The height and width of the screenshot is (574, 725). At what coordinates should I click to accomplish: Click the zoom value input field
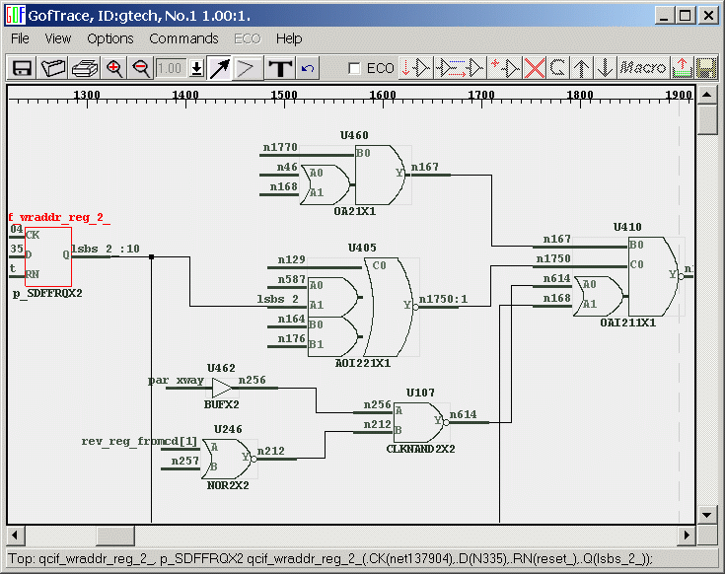point(171,68)
